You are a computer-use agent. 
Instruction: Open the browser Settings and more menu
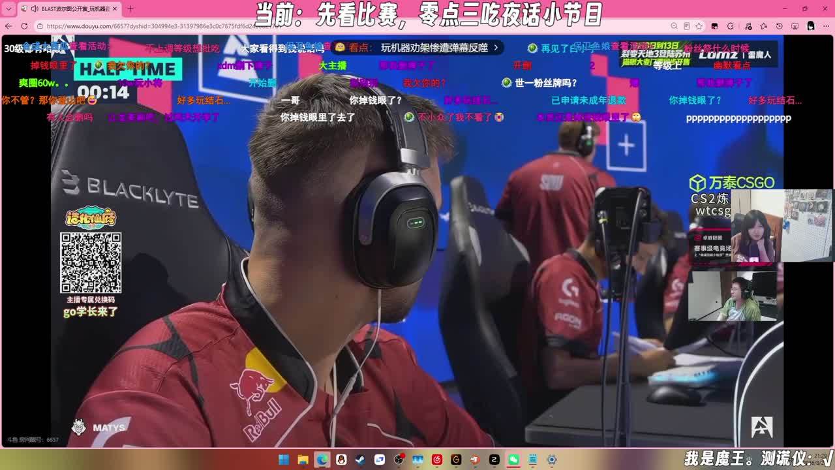(827, 26)
